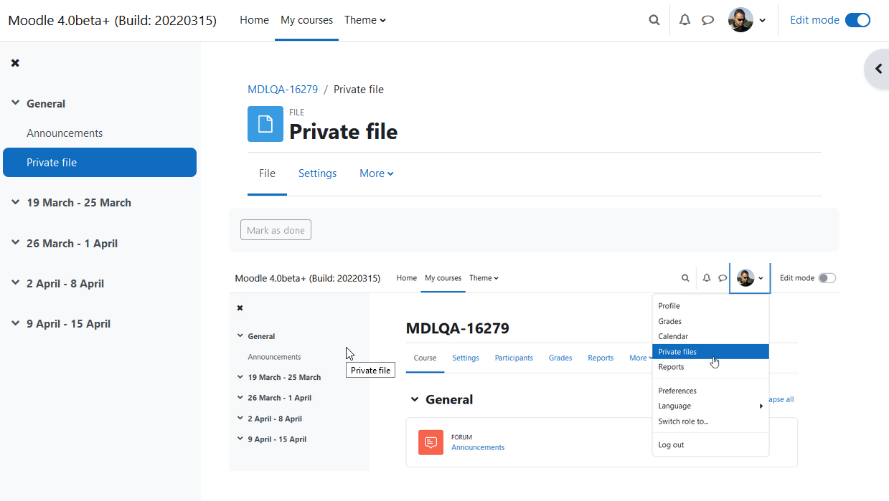
Task: Collapse 9 April - 15 April chevron
Action: 15,323
